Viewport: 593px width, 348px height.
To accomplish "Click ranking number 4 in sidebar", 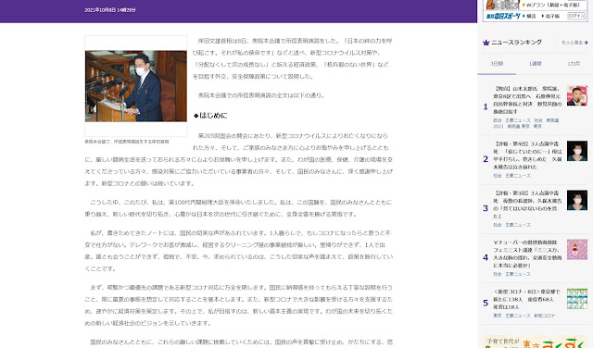I will (x=486, y=257).
